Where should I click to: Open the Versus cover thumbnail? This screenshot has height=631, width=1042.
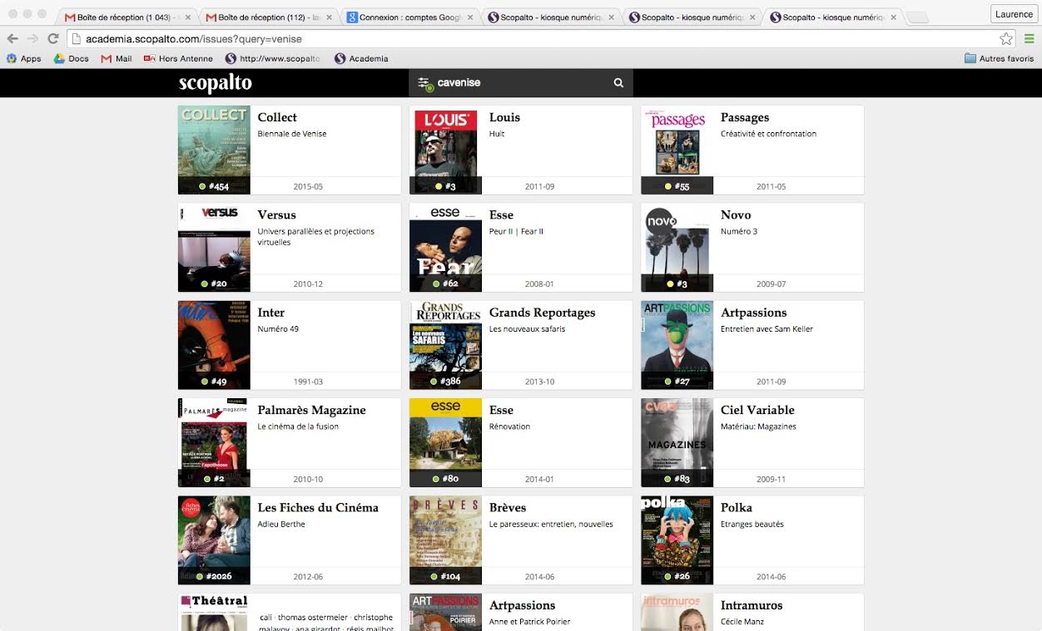point(214,248)
